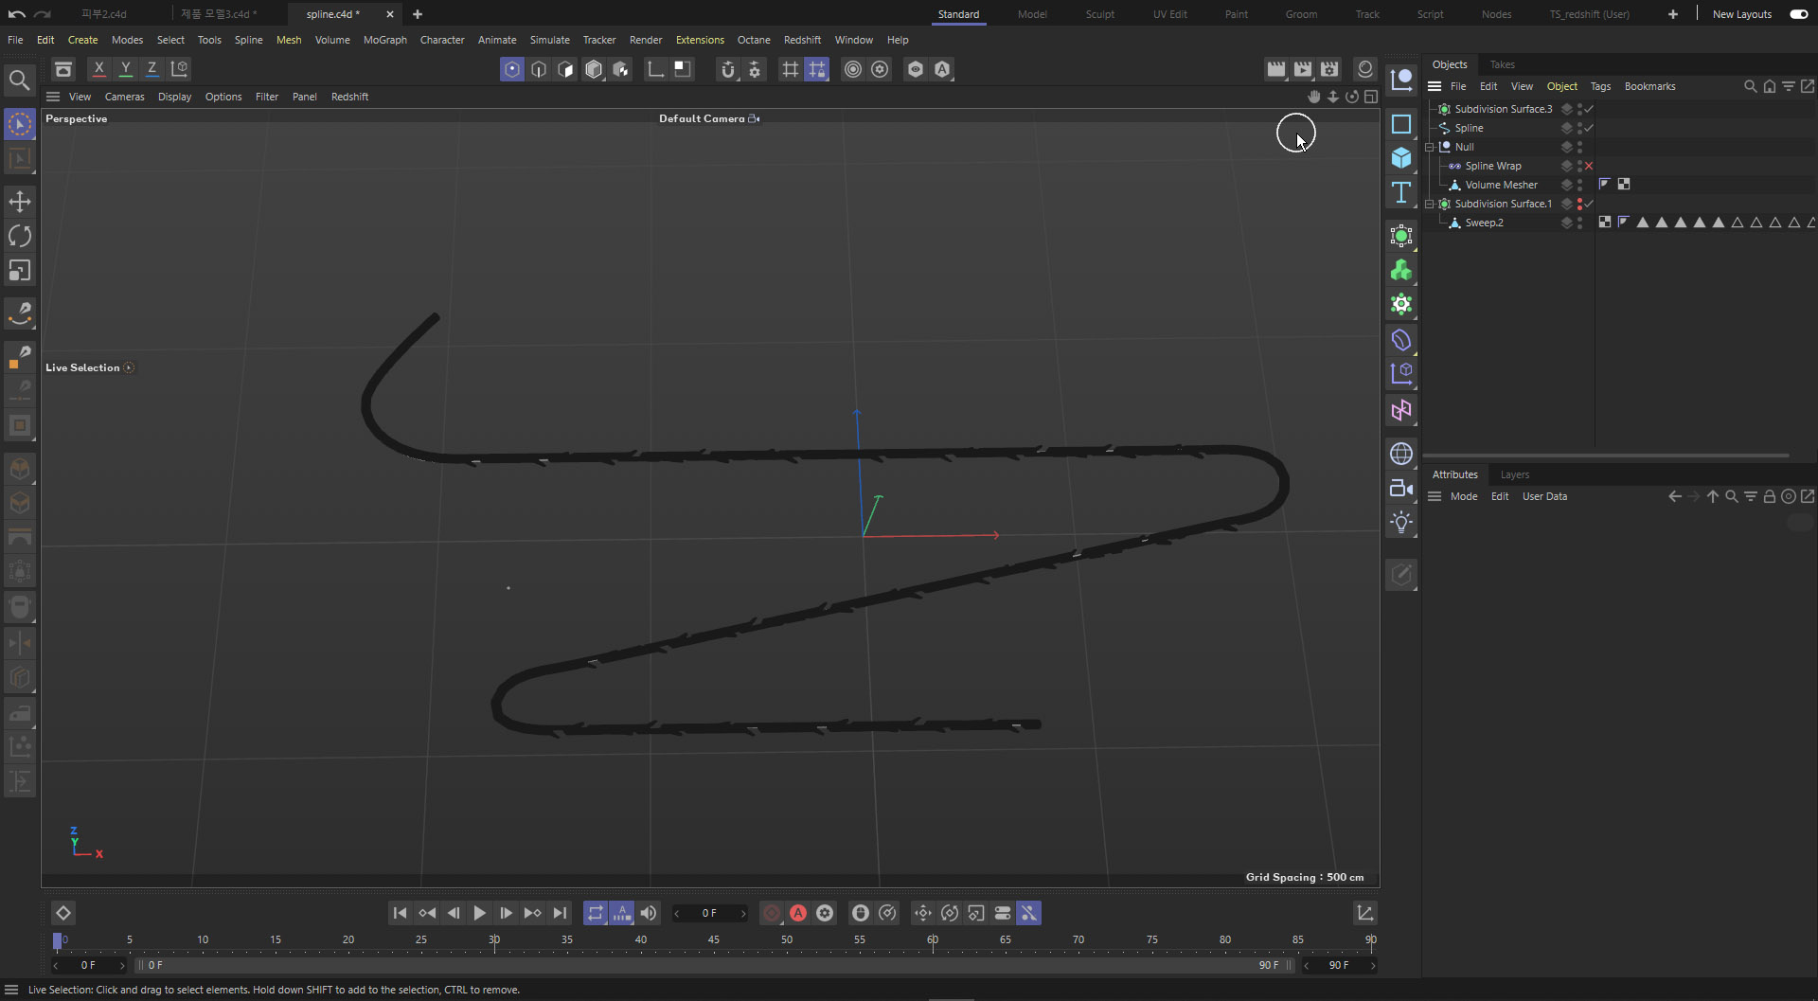Toggle viewport maximize icon
Viewport: 1818px width, 1001px height.
(1370, 97)
